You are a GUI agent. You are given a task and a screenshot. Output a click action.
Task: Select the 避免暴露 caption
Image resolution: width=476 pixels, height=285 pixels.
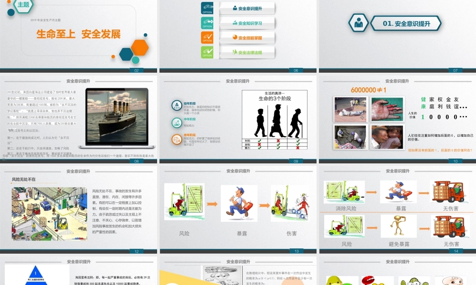(x=399, y=244)
